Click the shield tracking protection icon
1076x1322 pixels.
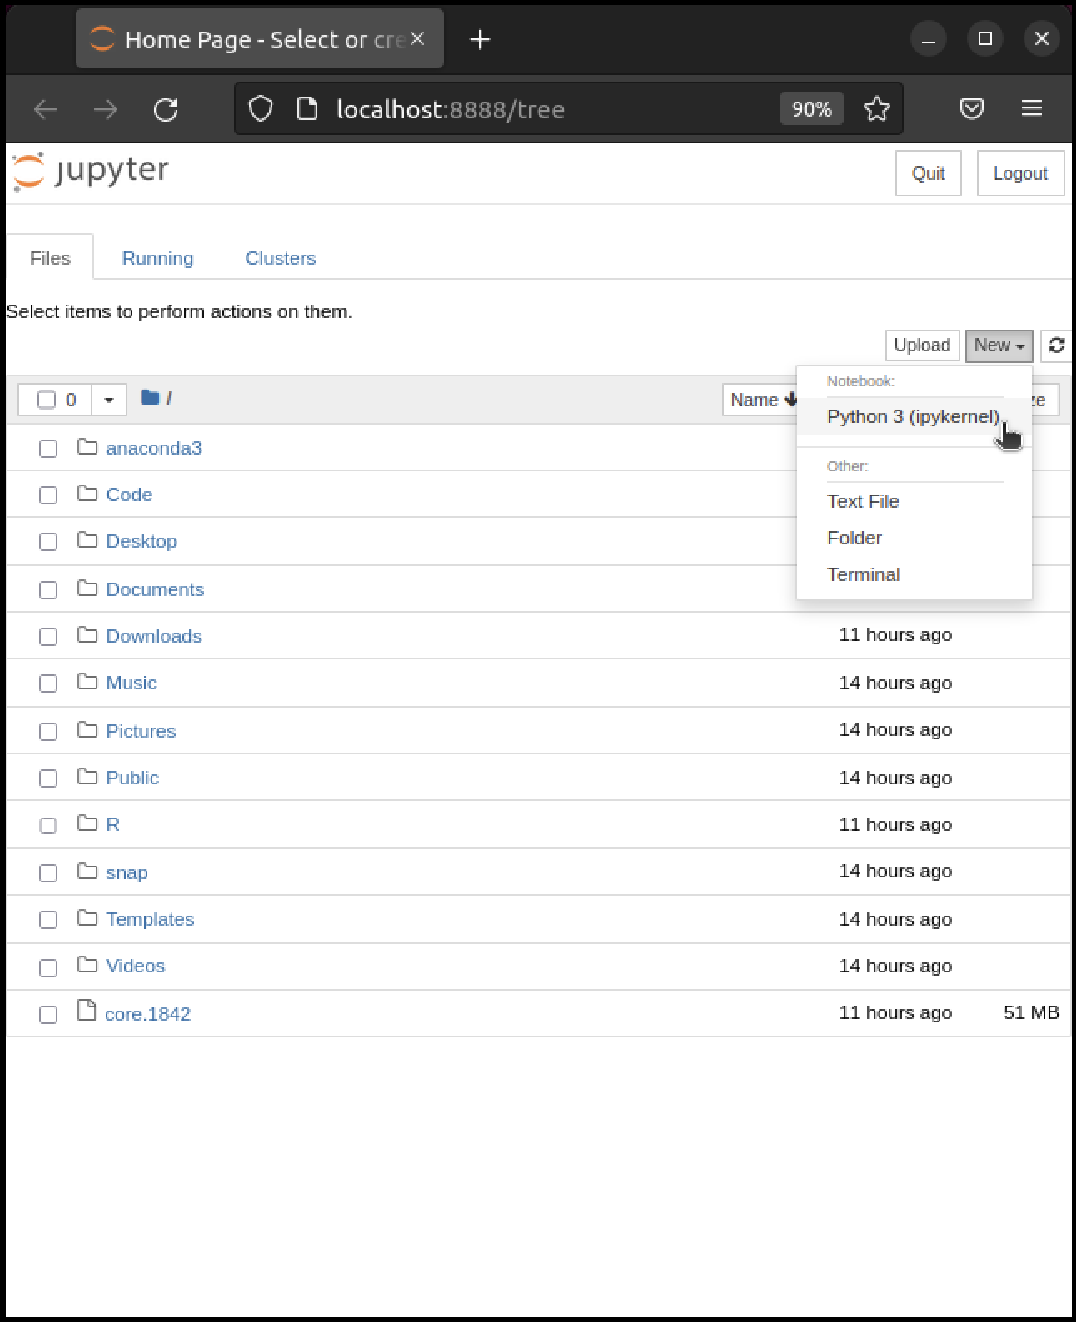coord(261,109)
